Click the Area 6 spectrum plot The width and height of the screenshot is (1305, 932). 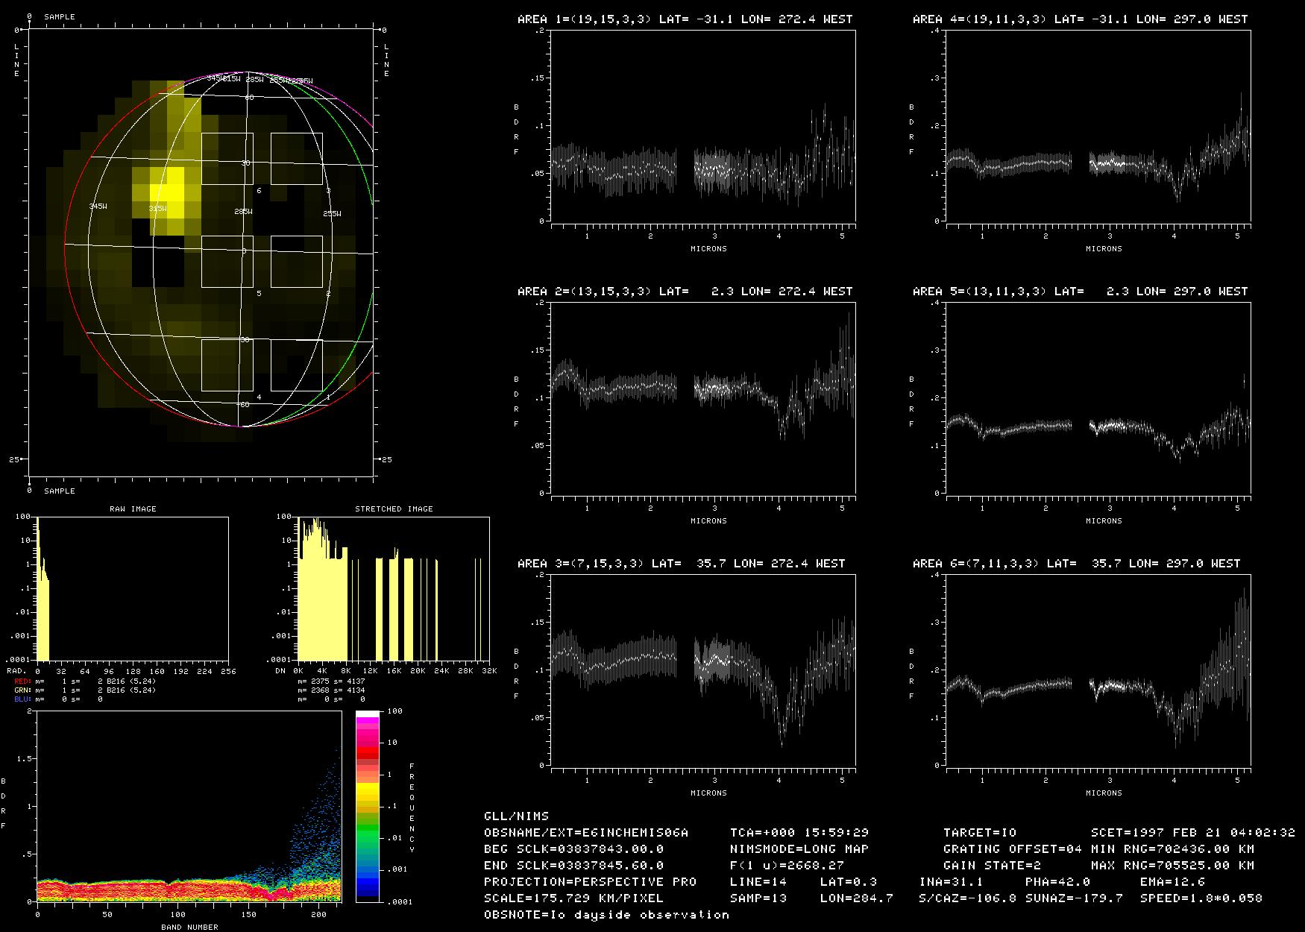1098,671
